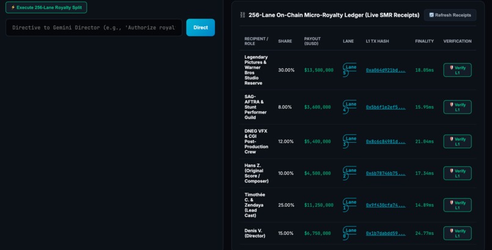Open tx hash 0x8c6c84981d... link
The height and width of the screenshot is (250, 492).
(x=385, y=141)
